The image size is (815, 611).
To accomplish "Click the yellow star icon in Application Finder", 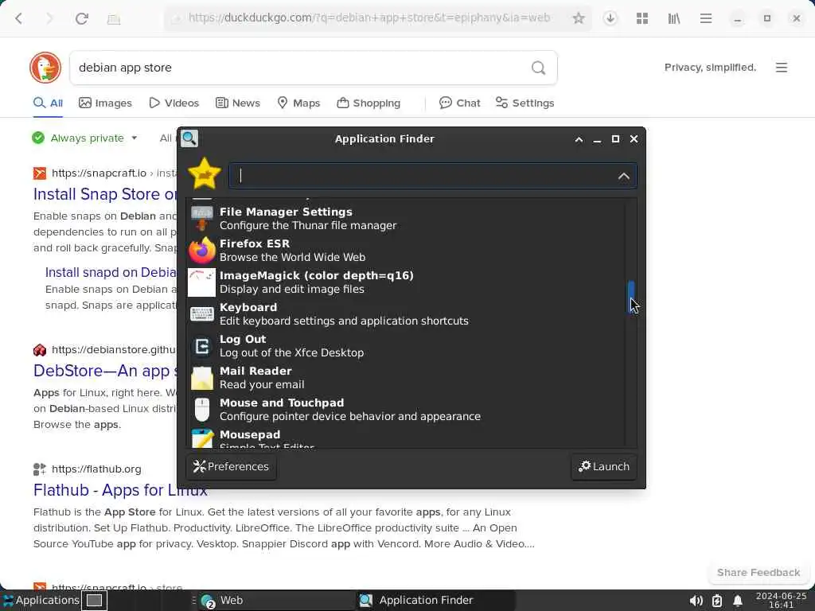I will point(205,173).
